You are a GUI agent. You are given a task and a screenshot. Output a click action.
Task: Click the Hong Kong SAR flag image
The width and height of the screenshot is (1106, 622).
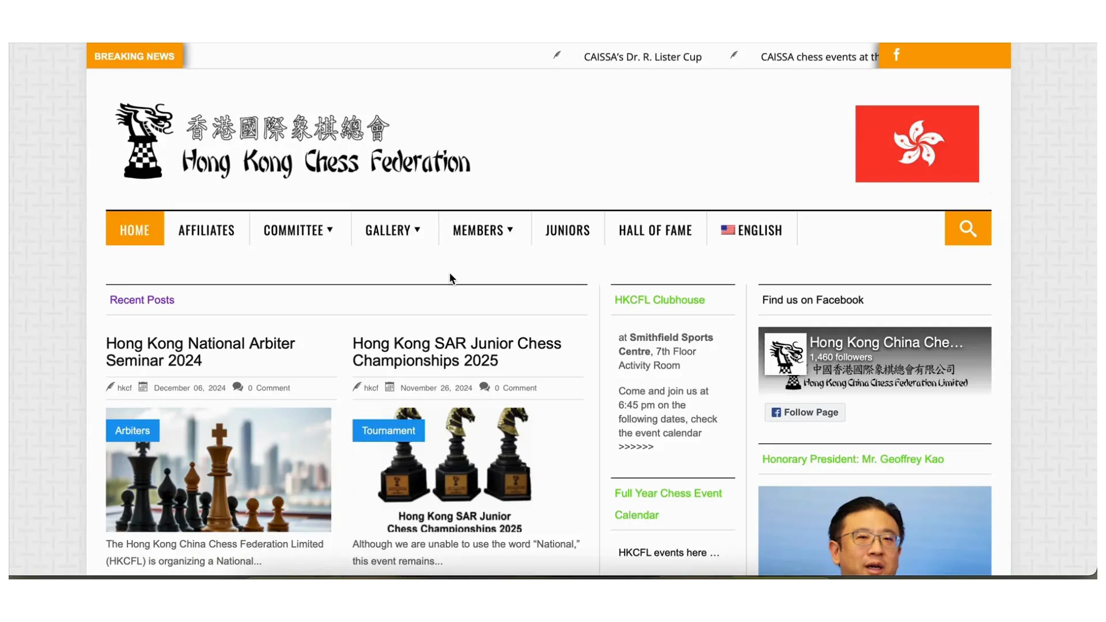click(916, 143)
